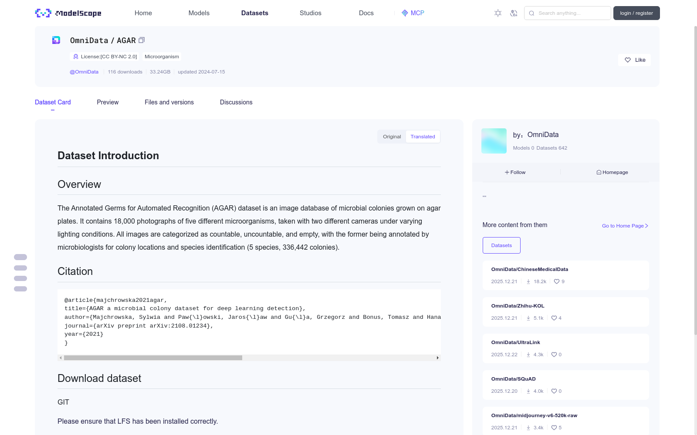Click the '2025.12.20' date on SQuAD card
697x435 pixels.
504,391
